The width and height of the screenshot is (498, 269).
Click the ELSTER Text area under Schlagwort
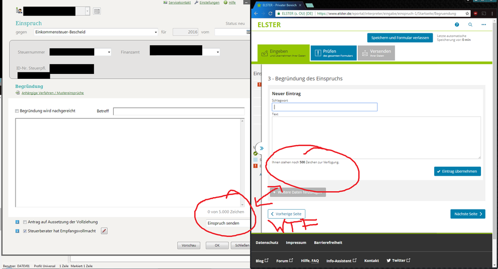tap(376, 138)
